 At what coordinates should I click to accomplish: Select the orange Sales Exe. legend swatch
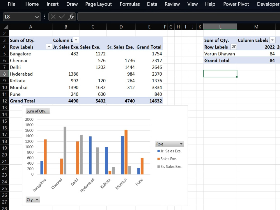158,159
